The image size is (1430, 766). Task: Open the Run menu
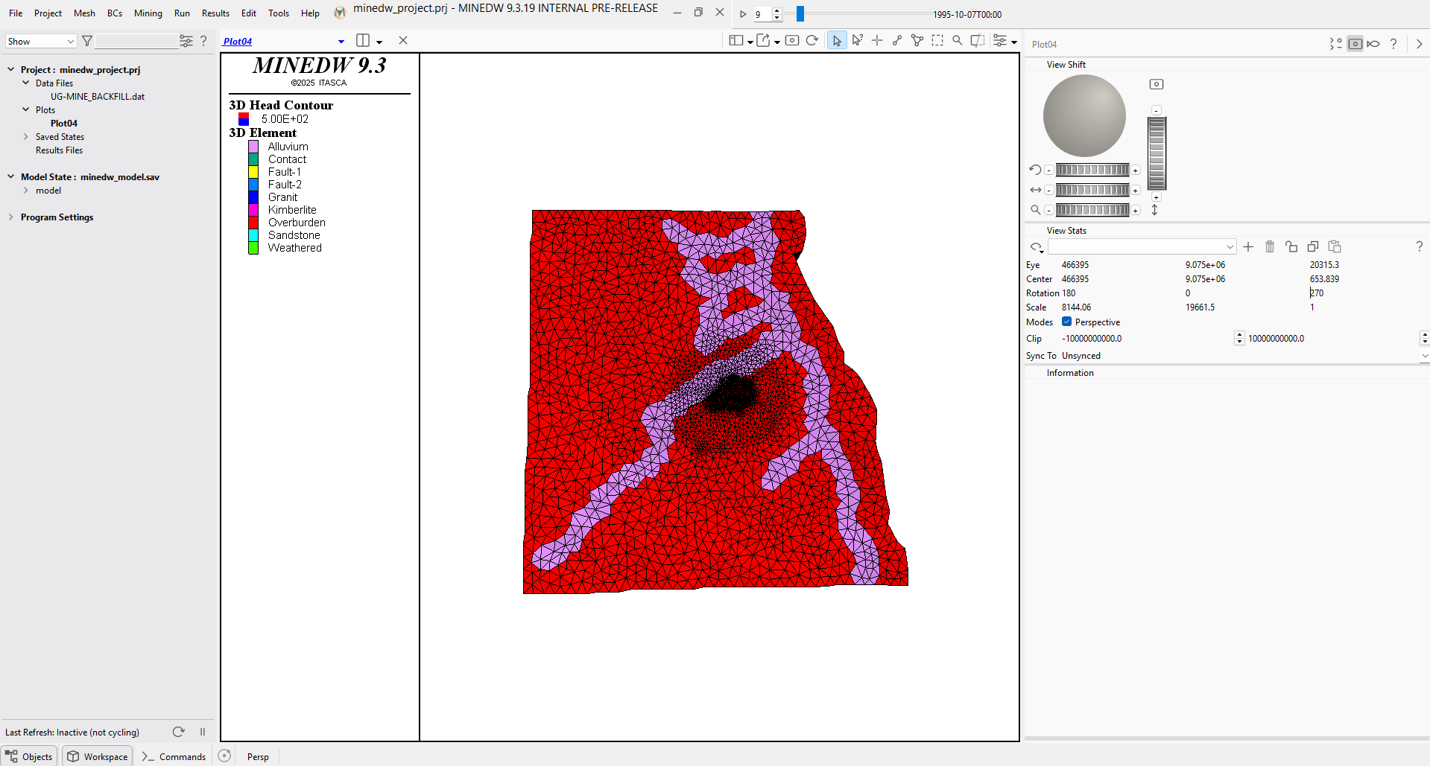[x=182, y=13]
